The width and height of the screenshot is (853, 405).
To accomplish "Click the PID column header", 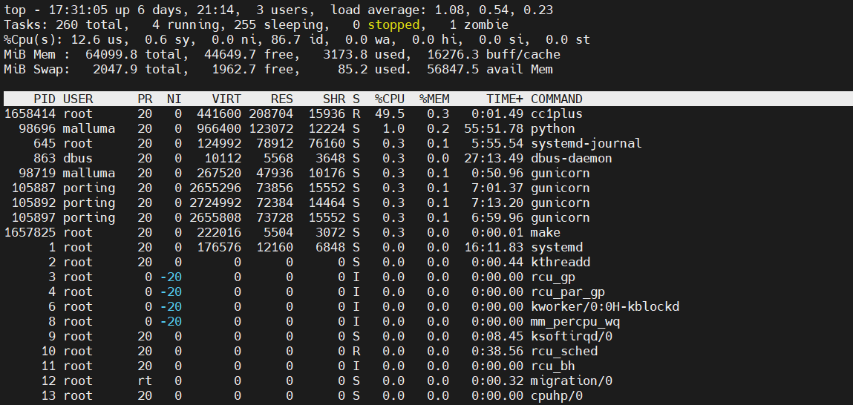I will pyautogui.click(x=45, y=99).
